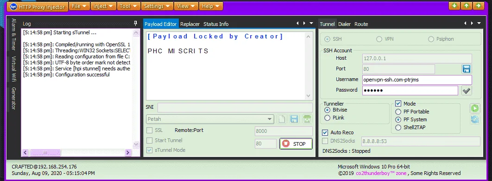492x181 pixels.
Task: Select the SSH radio option
Action: [x=328, y=39]
